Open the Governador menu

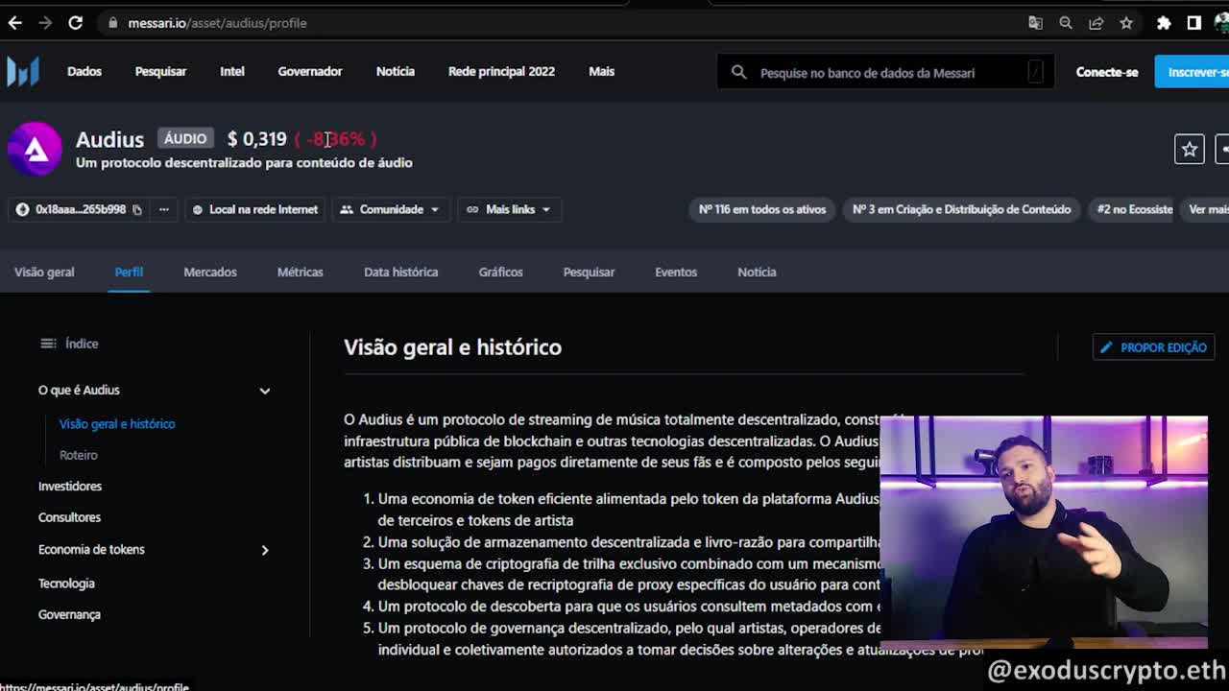tap(310, 71)
